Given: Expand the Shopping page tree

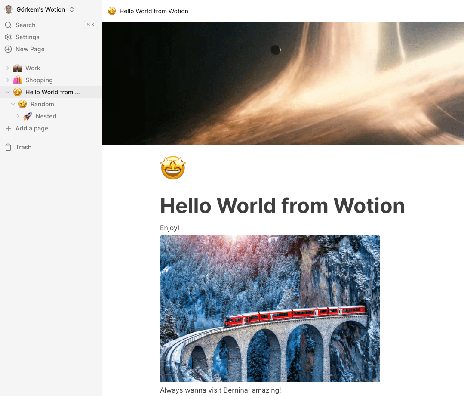Looking at the screenshot, I should [8, 80].
